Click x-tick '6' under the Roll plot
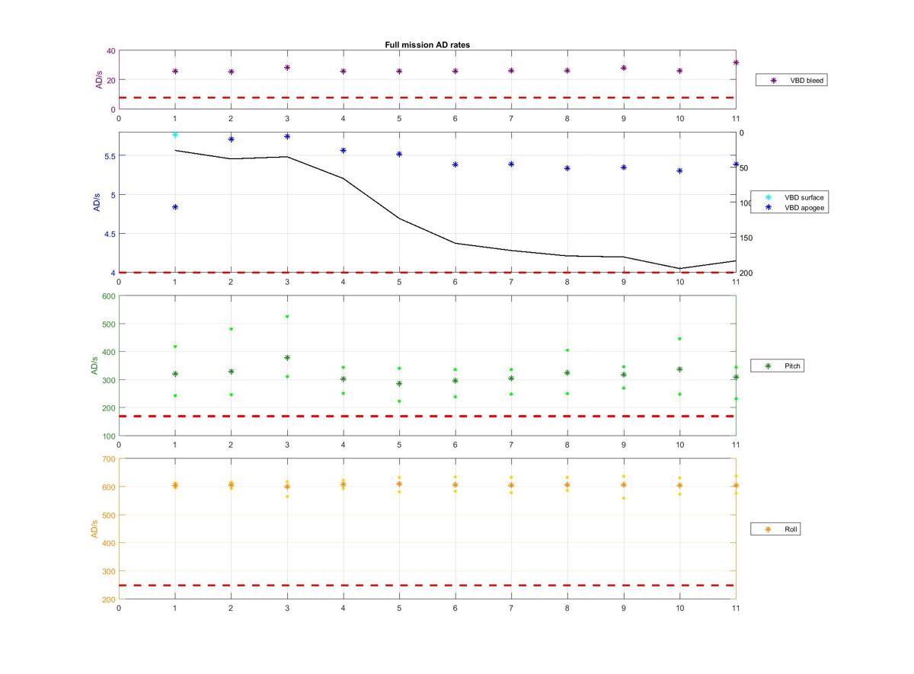This screenshot has height=674, width=914. pos(455,608)
